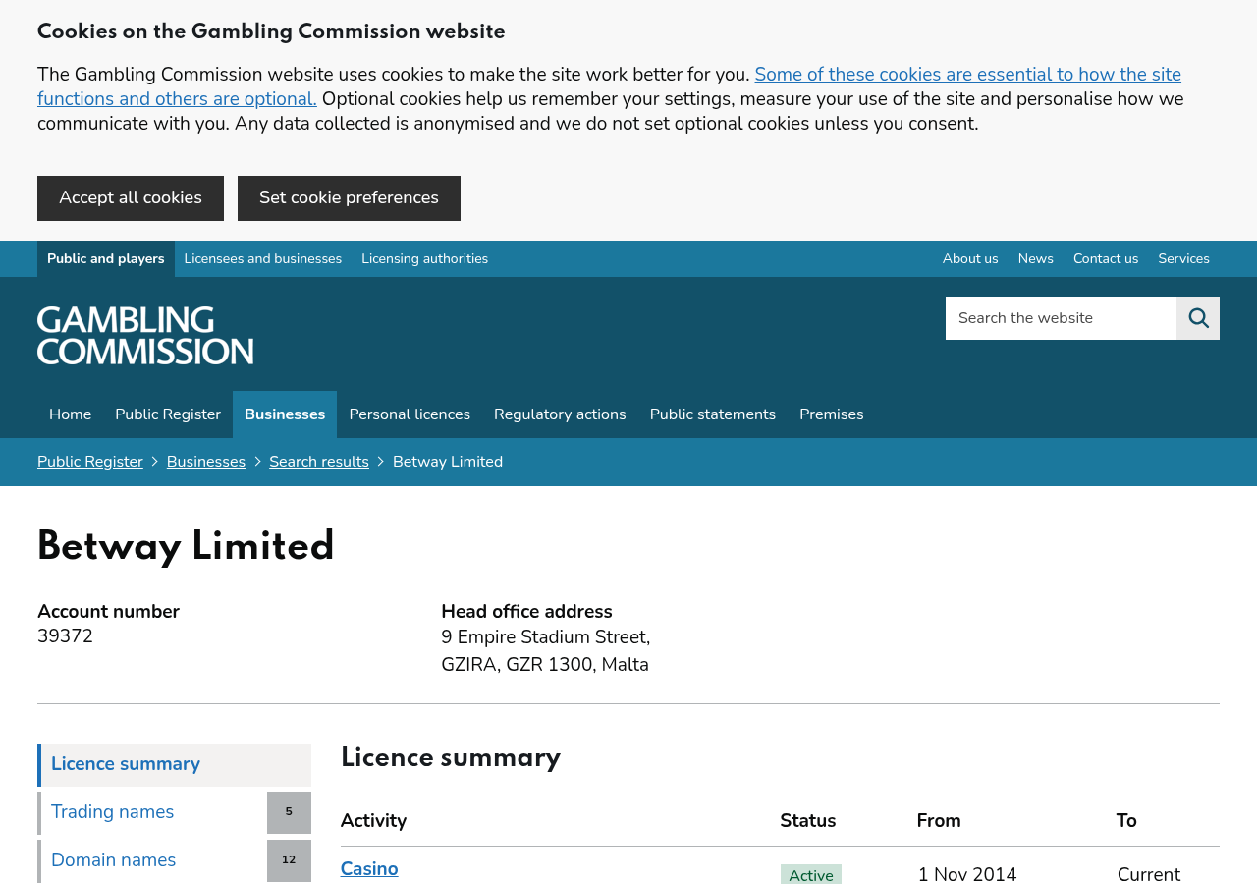This screenshot has height=884, width=1257.
Task: Select the Public and players tab
Action: (106, 259)
